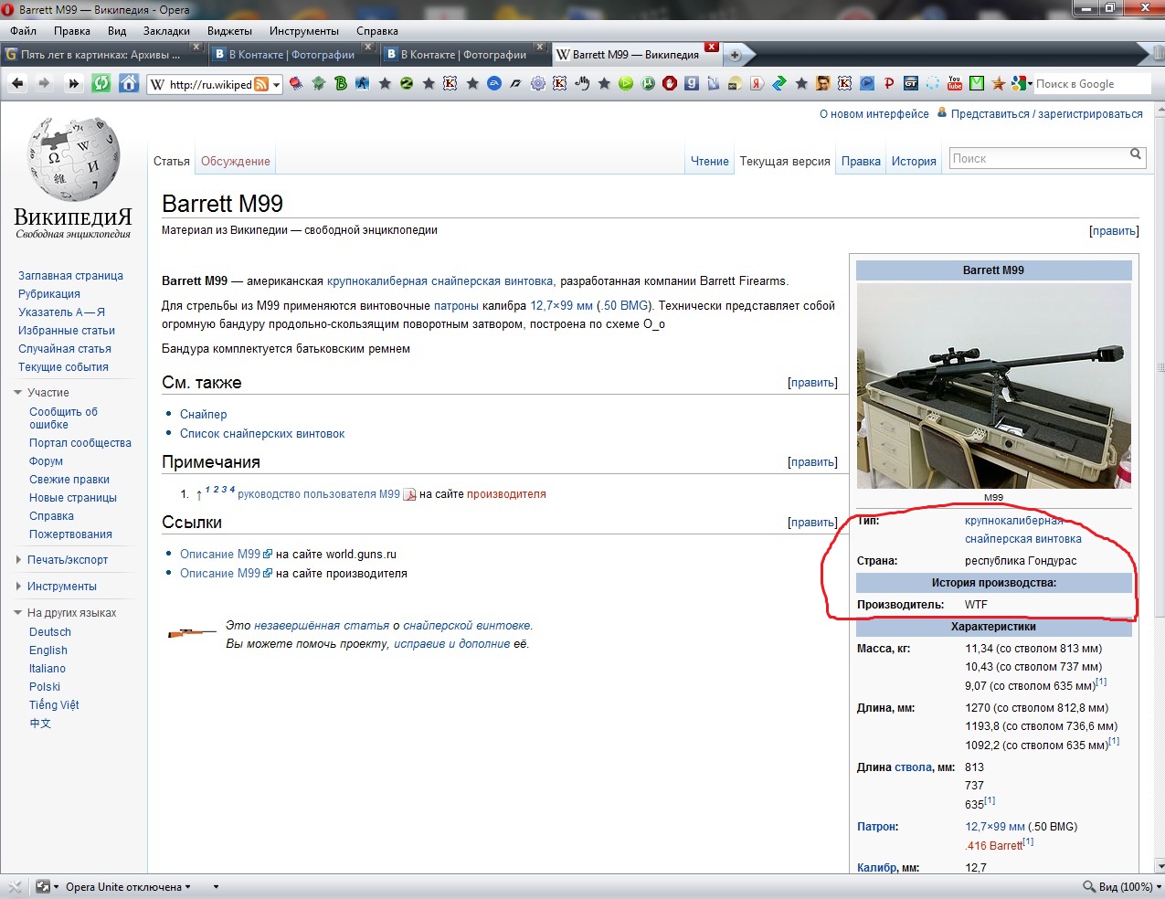Viewport: 1165px width, 899px height.
Task: Open the Opera Unite отключена dropdown
Action: pyautogui.click(x=128, y=886)
